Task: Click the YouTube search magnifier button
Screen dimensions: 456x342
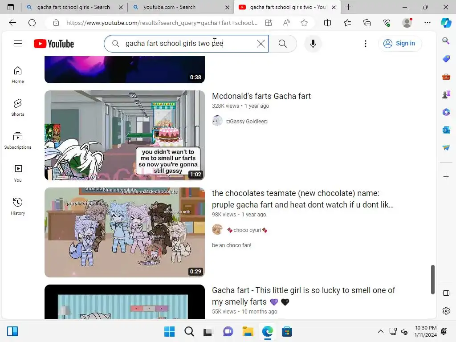Action: click(282, 44)
